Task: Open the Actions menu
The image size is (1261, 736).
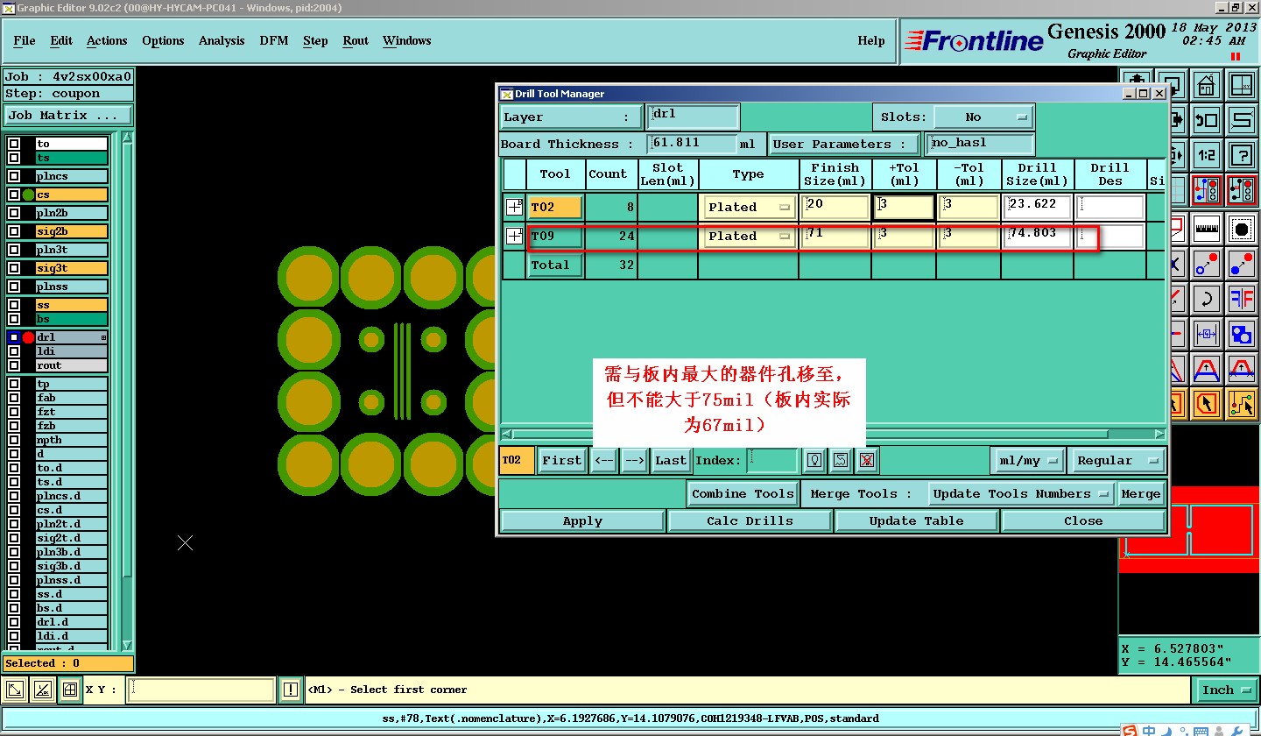Action: [107, 40]
